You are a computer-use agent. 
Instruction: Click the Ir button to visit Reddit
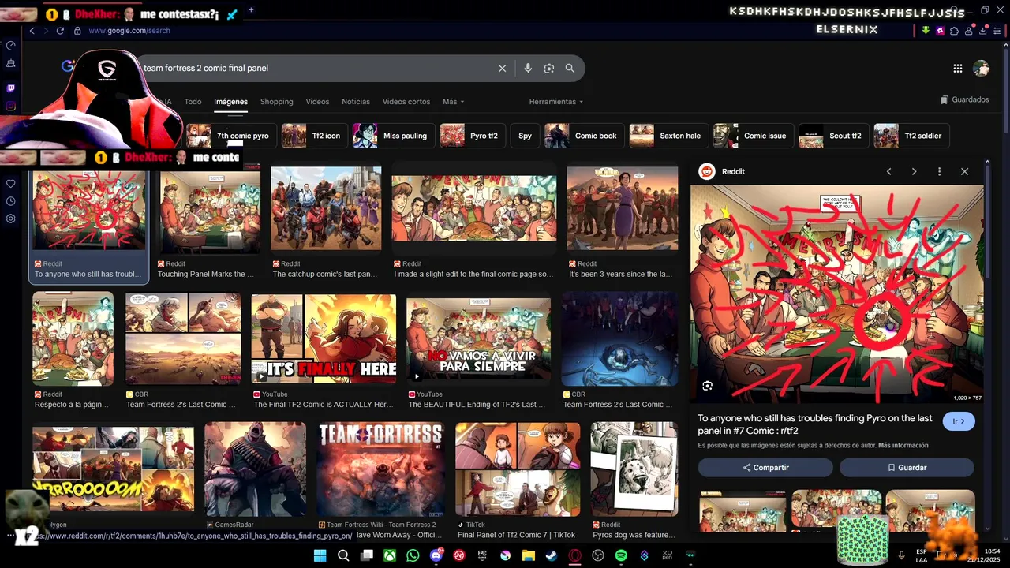pos(959,421)
